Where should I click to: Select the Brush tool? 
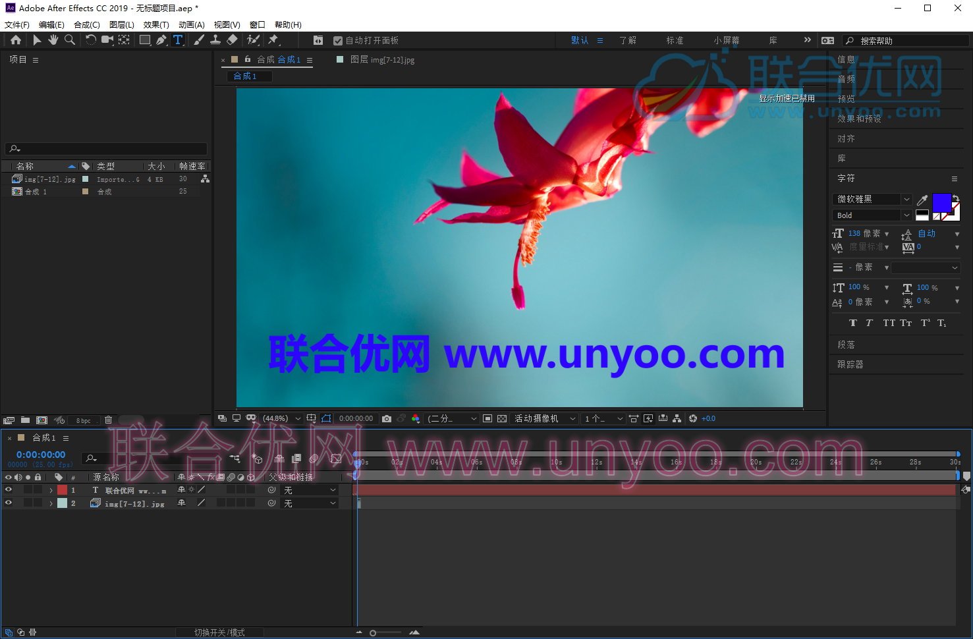coord(199,40)
